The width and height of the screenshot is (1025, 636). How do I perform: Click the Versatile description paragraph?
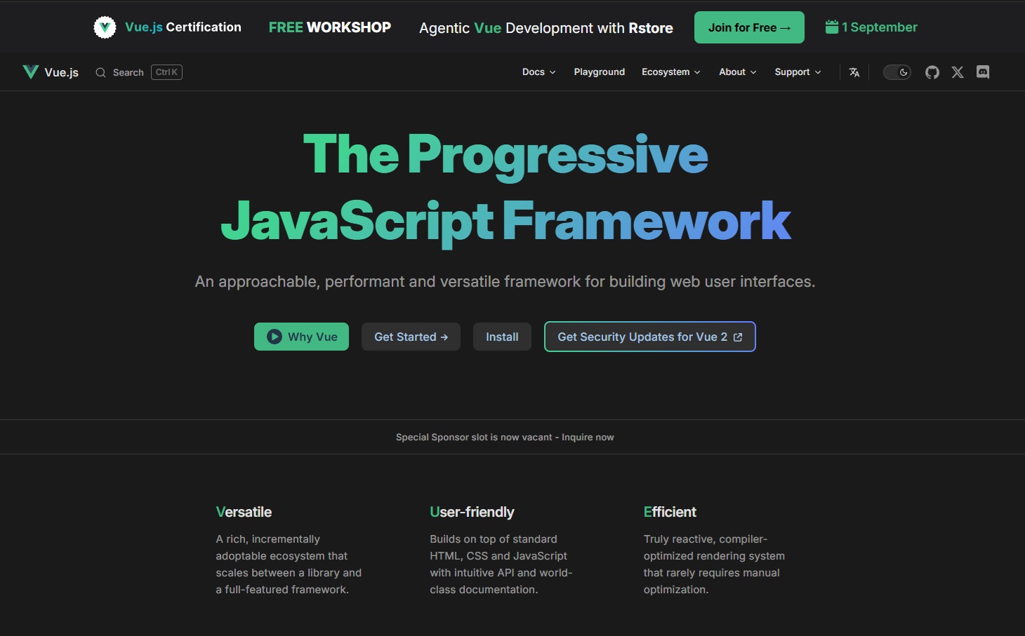click(x=289, y=564)
